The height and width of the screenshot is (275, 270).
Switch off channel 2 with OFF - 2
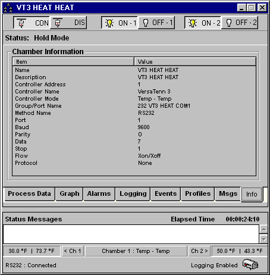(240, 23)
